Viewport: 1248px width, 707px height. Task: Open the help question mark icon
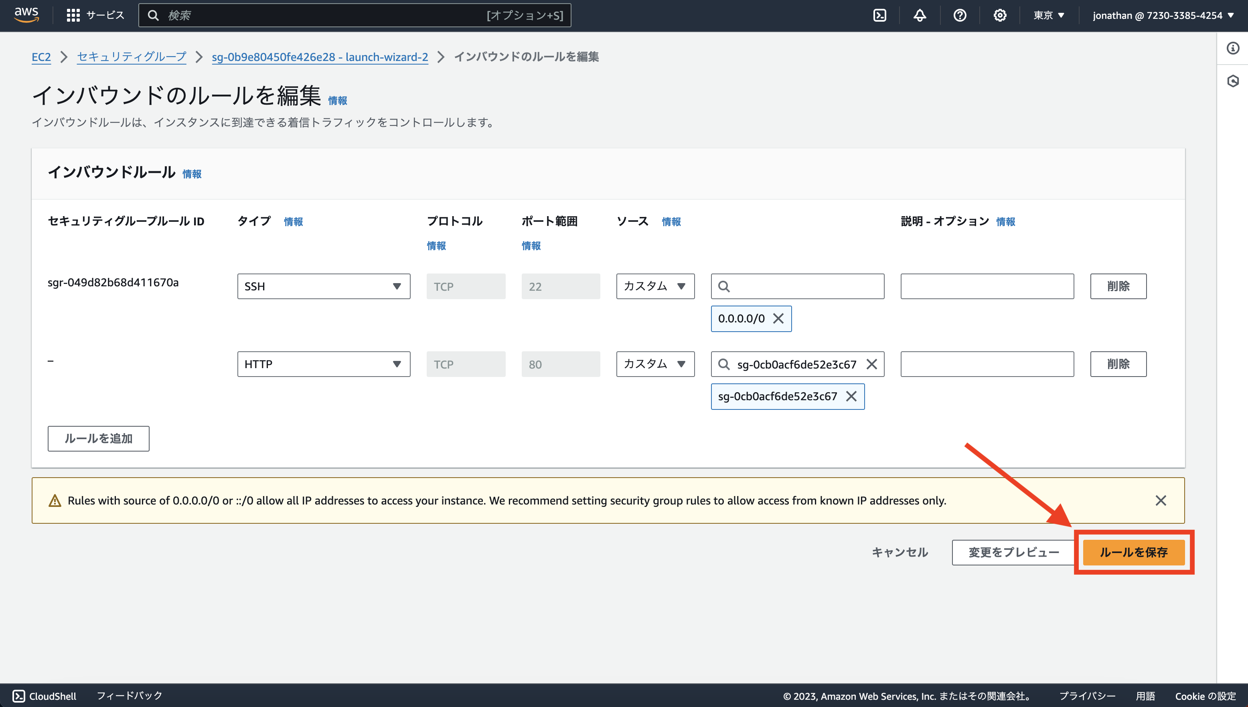960,15
